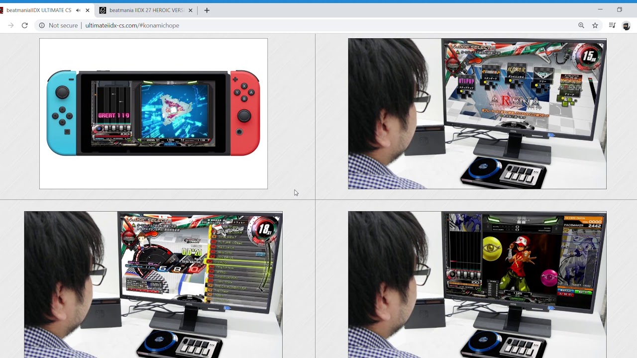
Task: Bookmark this page with the star icon
Action: pos(595,25)
